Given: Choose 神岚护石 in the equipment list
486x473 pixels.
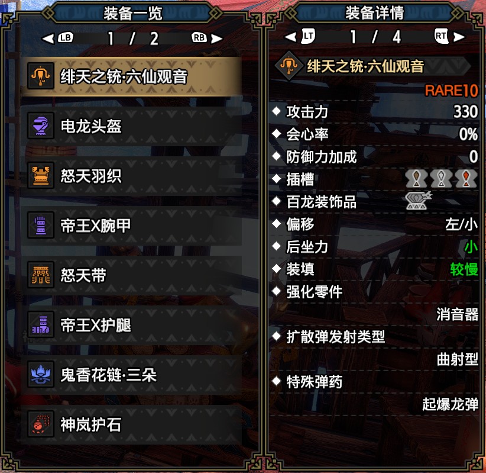Looking at the screenshot, I should 132,424.
